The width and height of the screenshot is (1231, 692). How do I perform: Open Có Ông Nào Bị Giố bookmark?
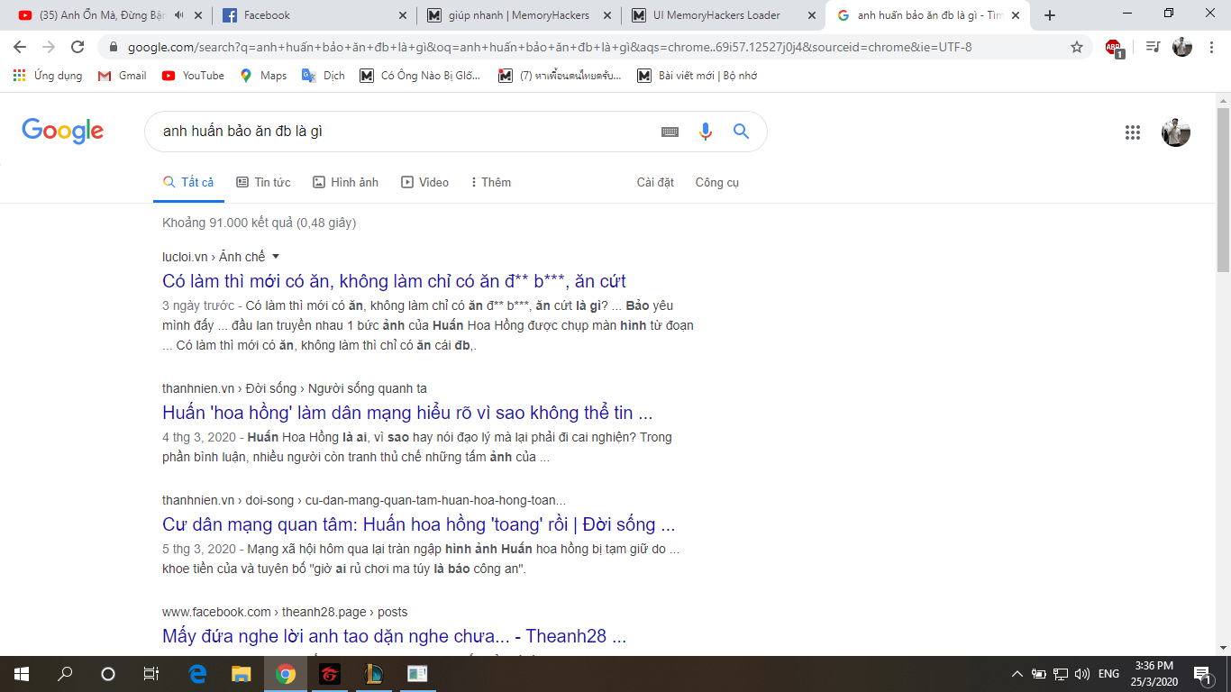point(420,76)
